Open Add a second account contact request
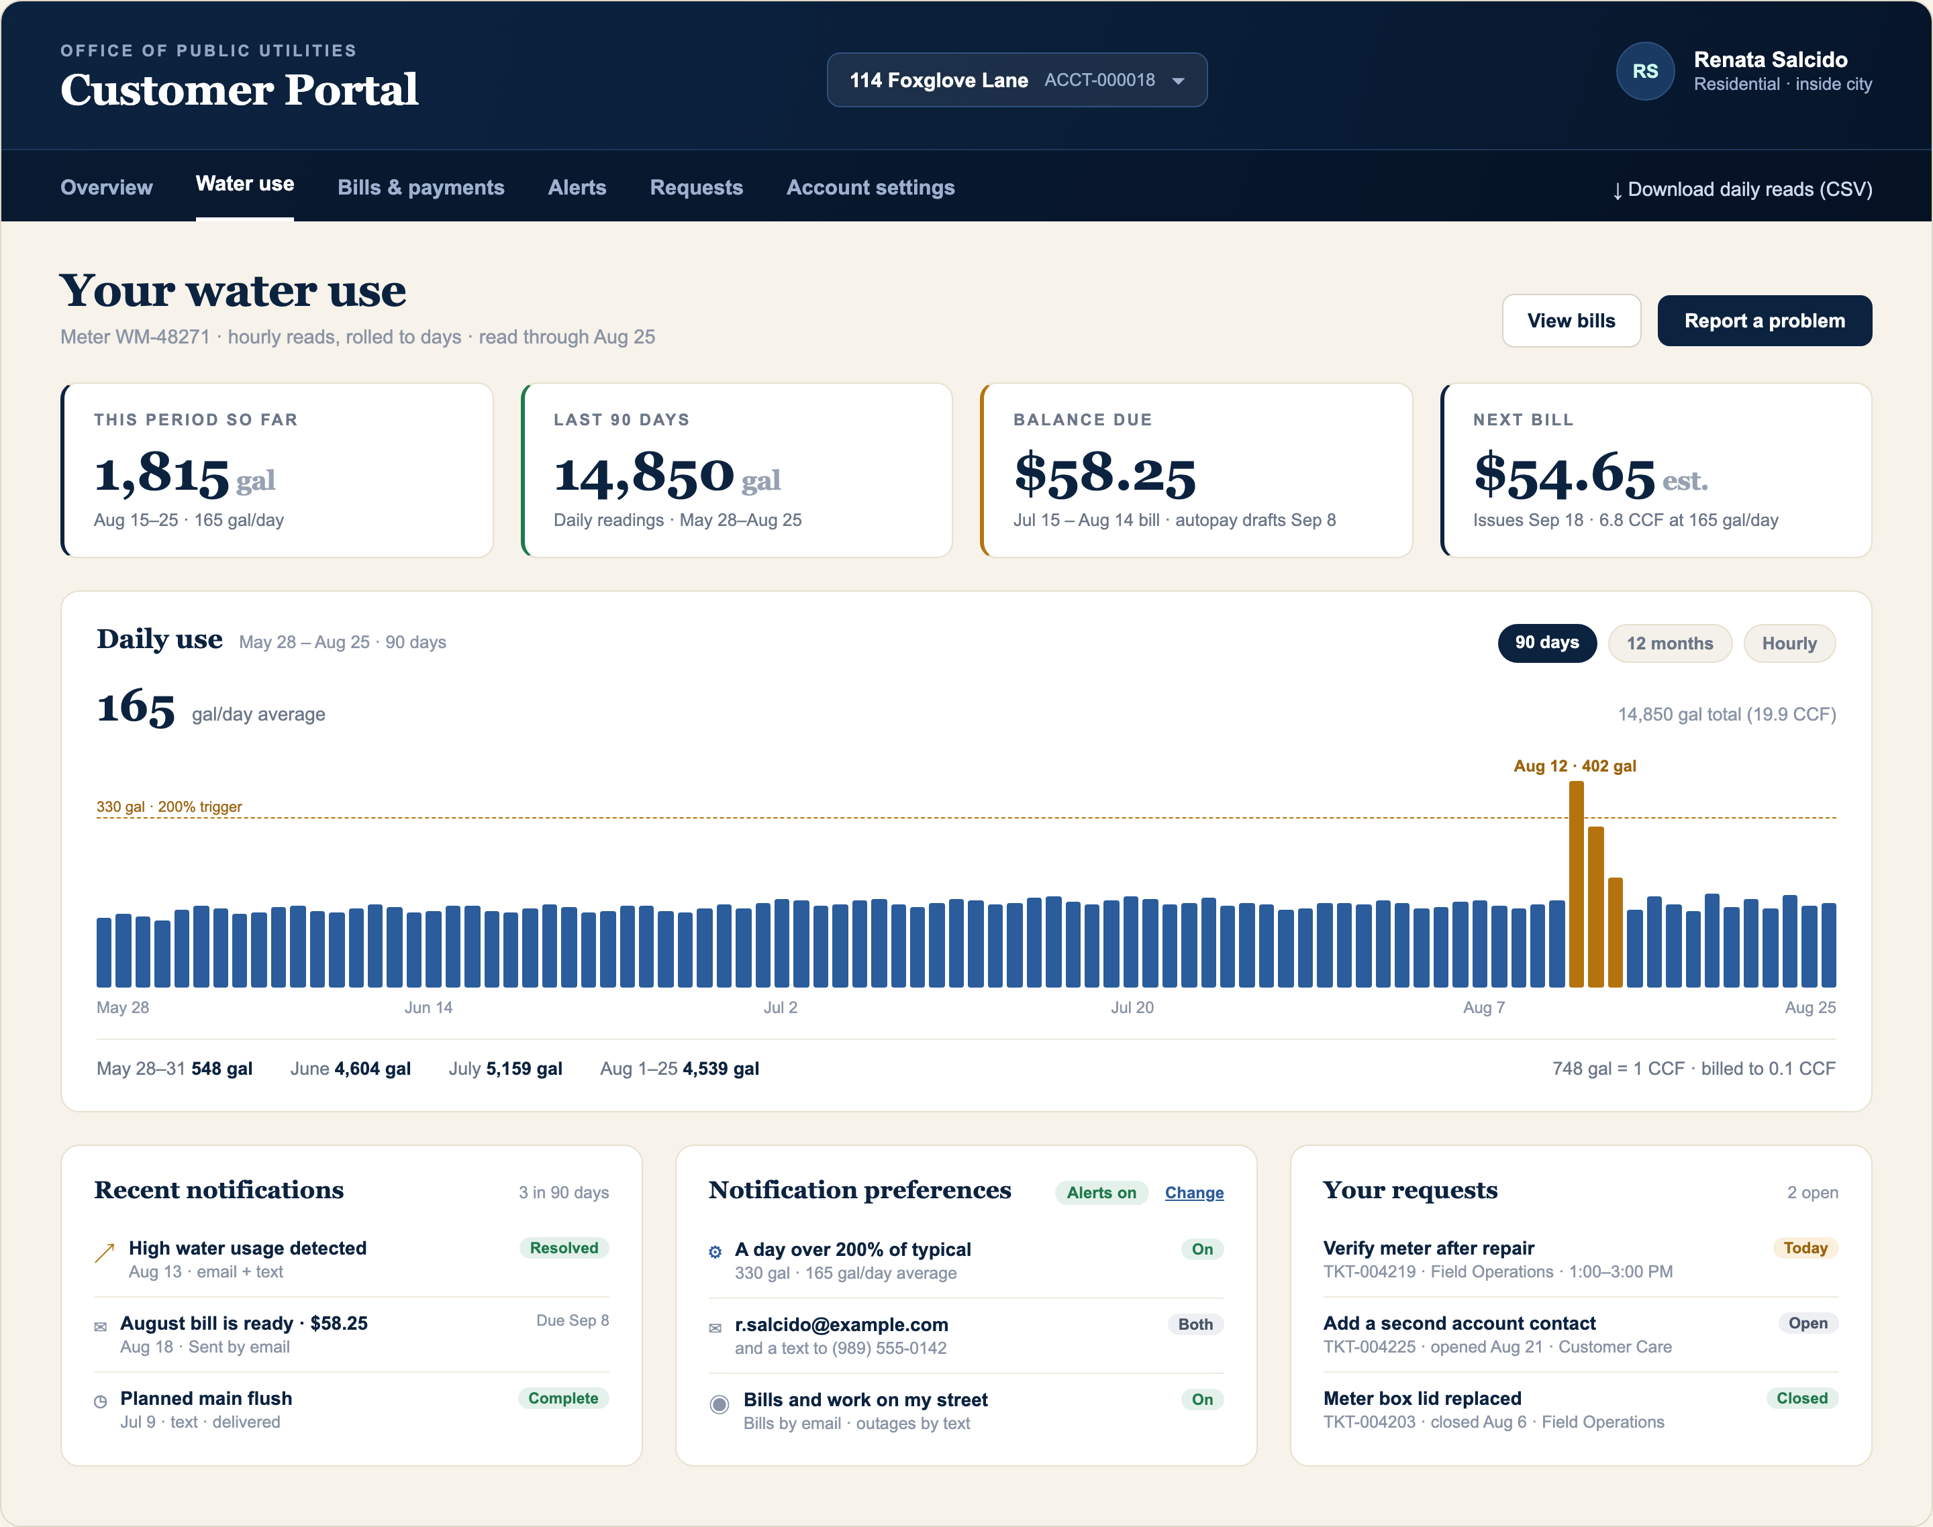Image resolution: width=1933 pixels, height=1527 pixels. coord(1581,1334)
